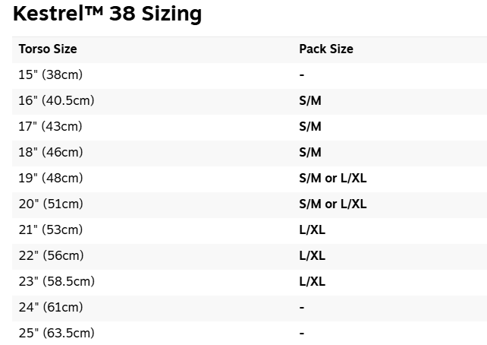Image resolution: width=487 pixels, height=345 pixels.
Task: Select the Pack Size column header
Action: click(325, 49)
